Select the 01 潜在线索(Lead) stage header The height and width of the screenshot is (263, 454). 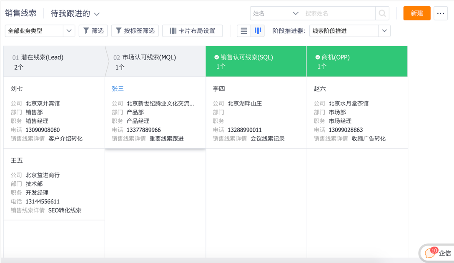tap(54, 62)
